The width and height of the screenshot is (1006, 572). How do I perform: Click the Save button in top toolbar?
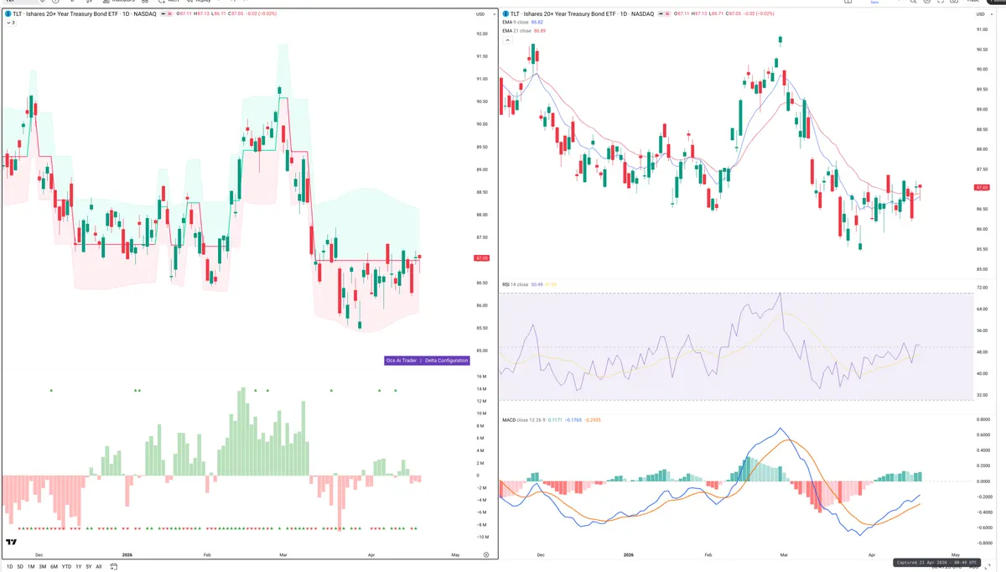point(874,3)
